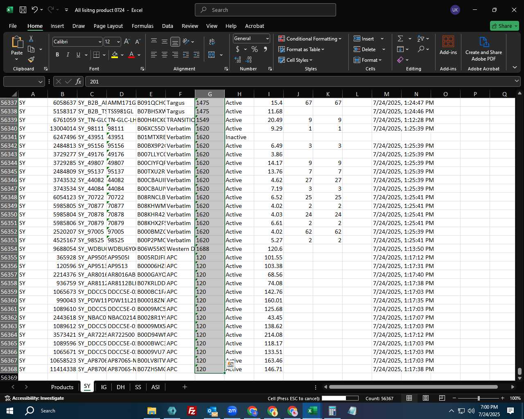Click Accessibility: Investigate in status bar
This screenshot has width=524, height=419.
click(34, 398)
